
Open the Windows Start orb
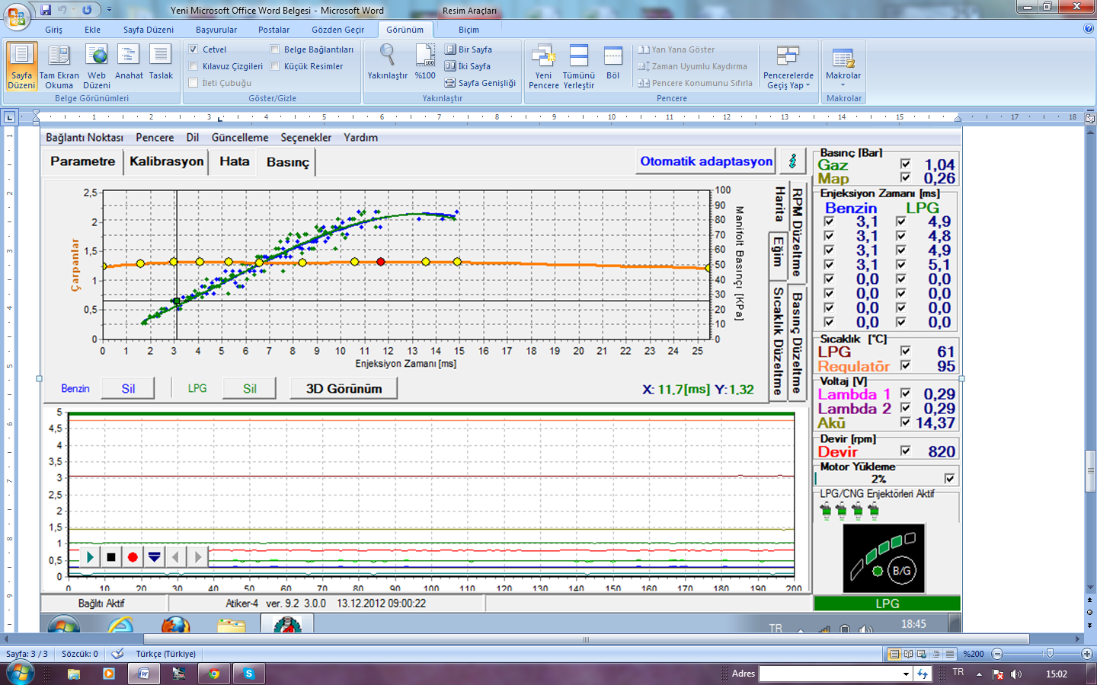pos(19,673)
